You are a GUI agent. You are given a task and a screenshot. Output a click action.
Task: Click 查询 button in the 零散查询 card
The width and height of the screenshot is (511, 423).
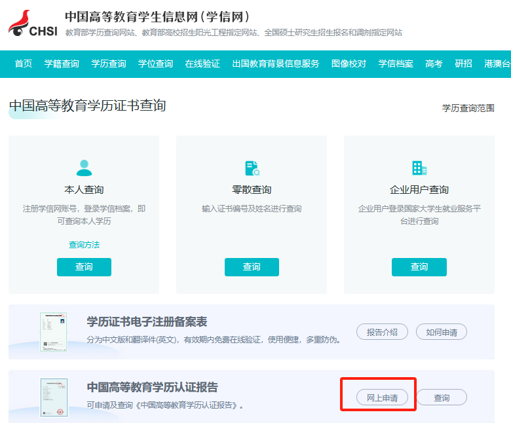pyautogui.click(x=252, y=267)
